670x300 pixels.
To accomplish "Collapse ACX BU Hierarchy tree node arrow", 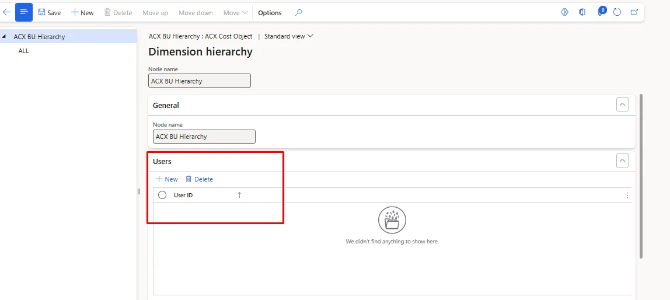I will click(4, 36).
